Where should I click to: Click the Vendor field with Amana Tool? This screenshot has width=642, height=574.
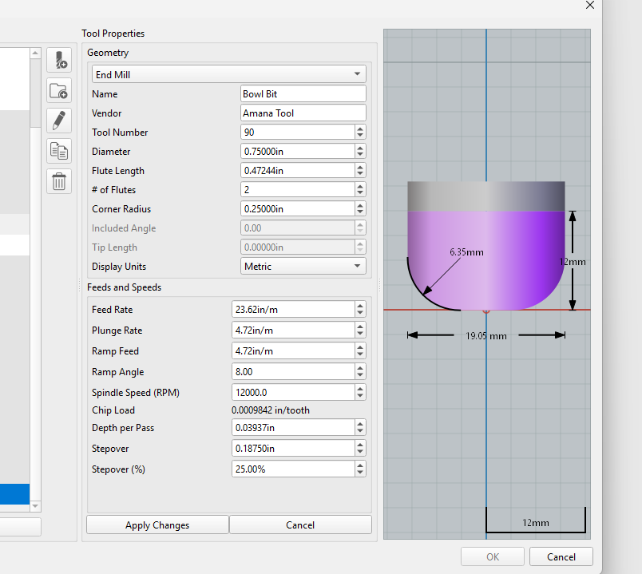(303, 113)
